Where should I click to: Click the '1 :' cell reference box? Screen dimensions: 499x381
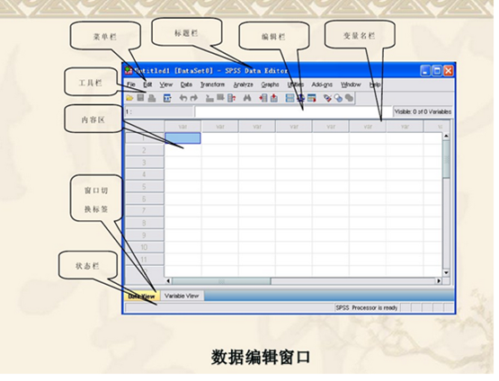(159, 111)
